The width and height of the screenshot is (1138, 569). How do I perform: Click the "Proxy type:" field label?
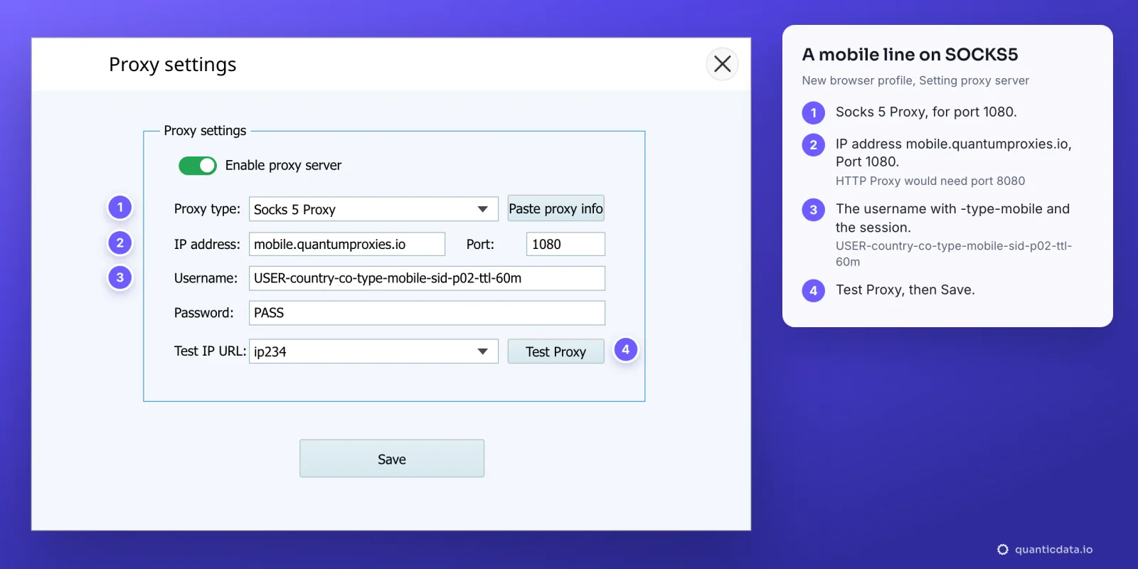click(x=207, y=208)
